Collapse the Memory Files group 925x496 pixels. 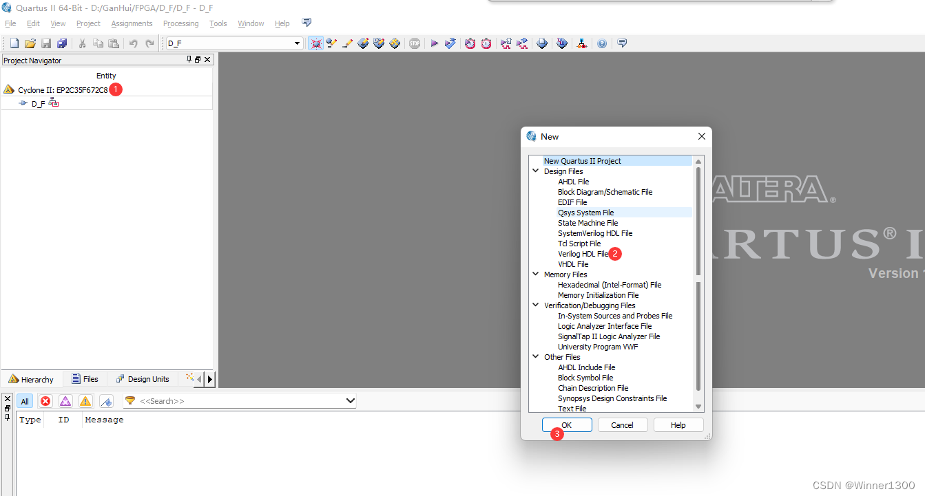536,274
